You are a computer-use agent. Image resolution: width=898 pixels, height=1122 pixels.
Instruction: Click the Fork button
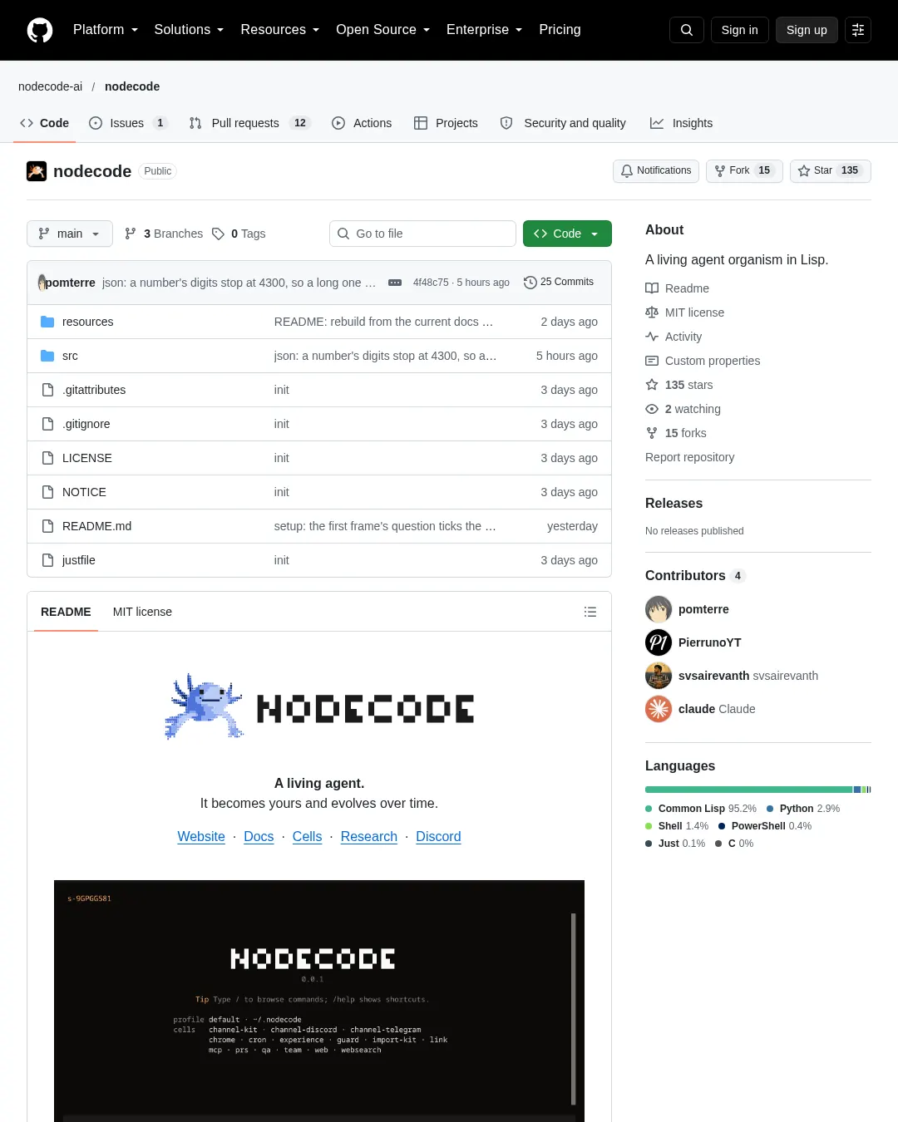click(744, 170)
